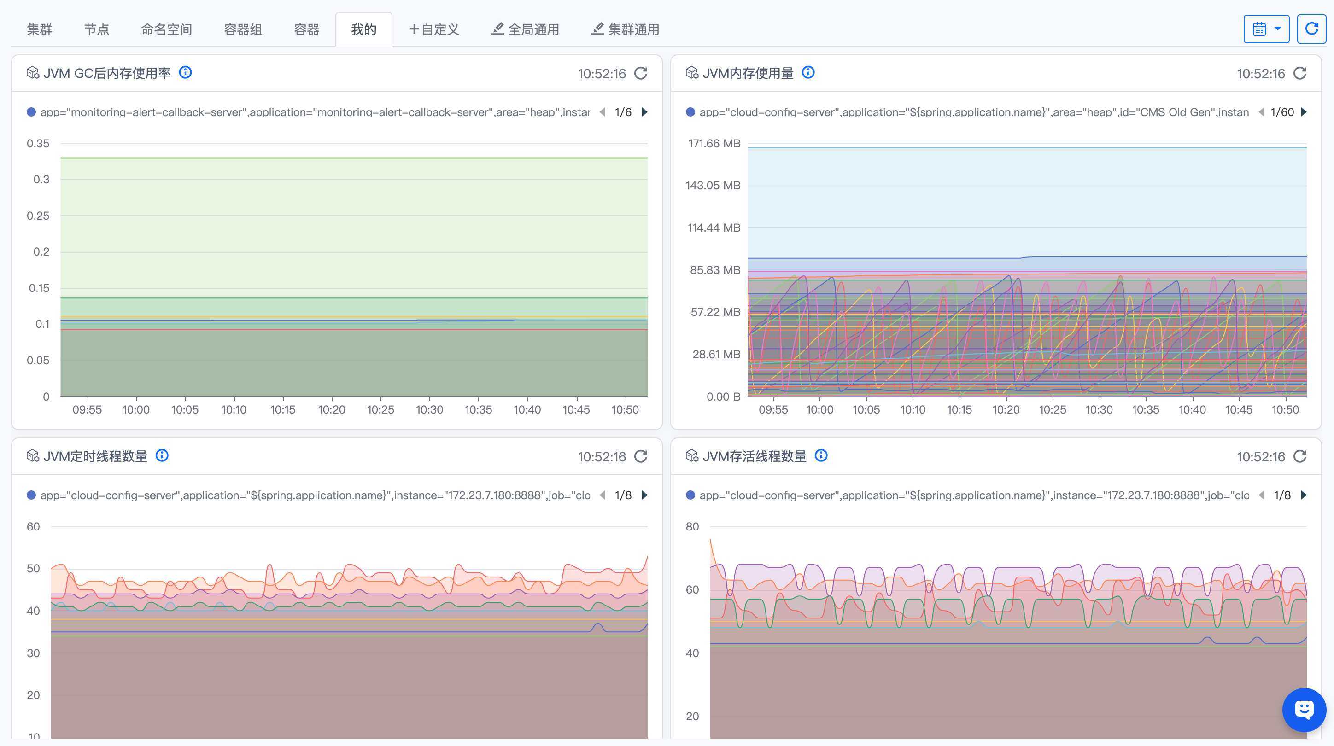Advance legend page 1/6 in GC chart
This screenshot has width=1334, height=746.
[645, 112]
